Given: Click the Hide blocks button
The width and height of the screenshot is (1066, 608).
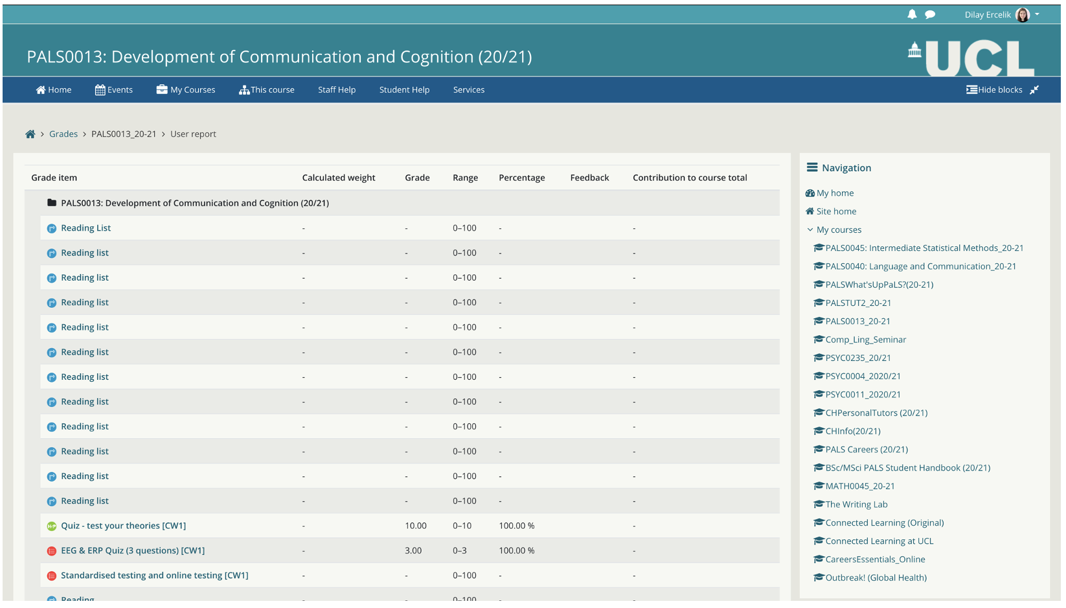Looking at the screenshot, I should [994, 90].
